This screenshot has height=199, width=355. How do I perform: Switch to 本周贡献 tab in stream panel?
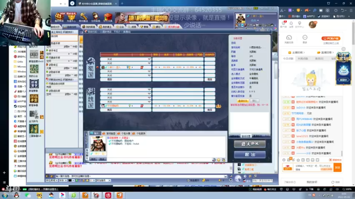click(303, 59)
